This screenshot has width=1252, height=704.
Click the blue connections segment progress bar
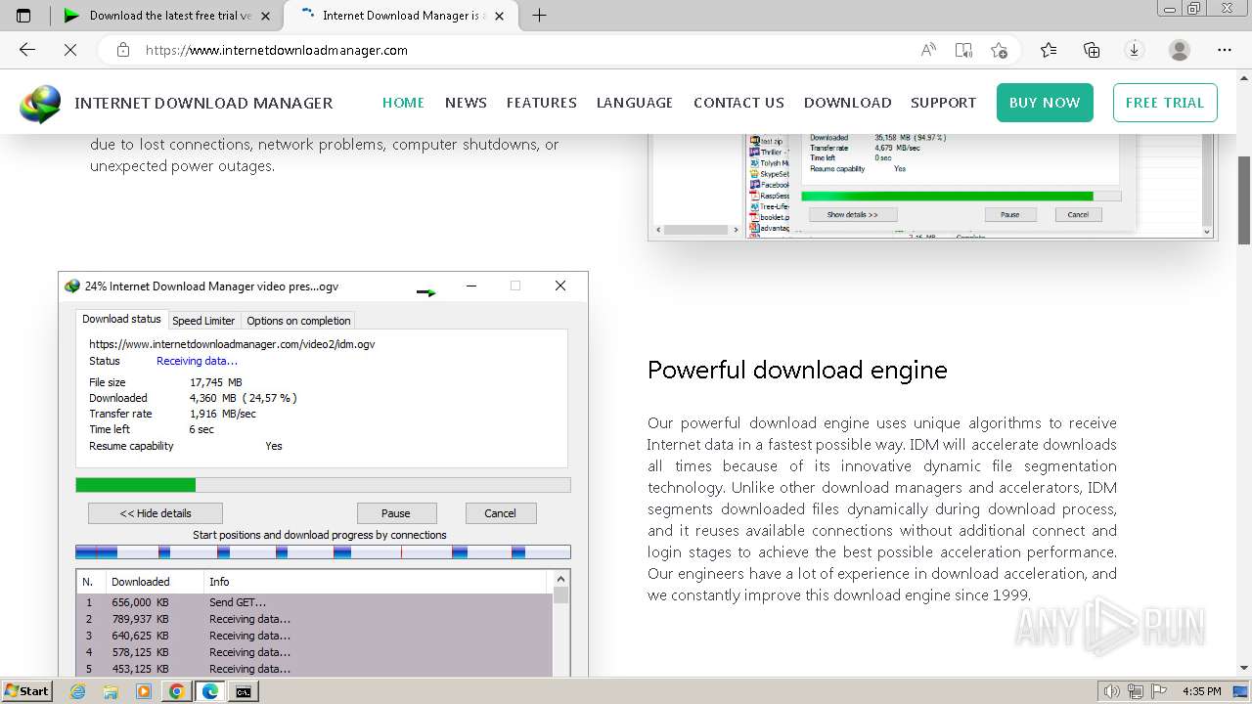pos(323,552)
